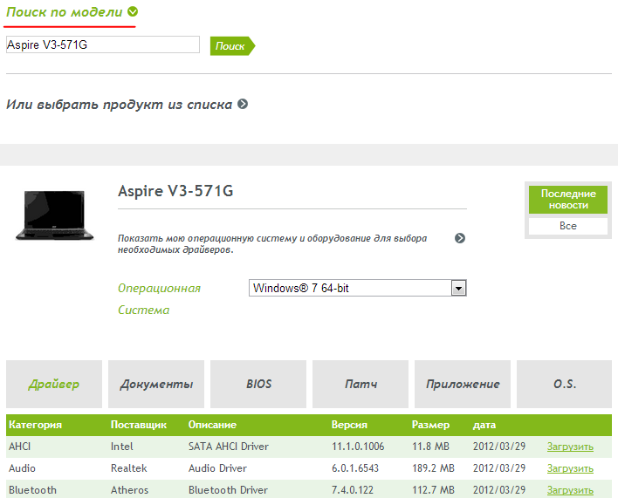Click Или выбрать продукт из списка heading
The image size is (618, 498).
coord(119,105)
